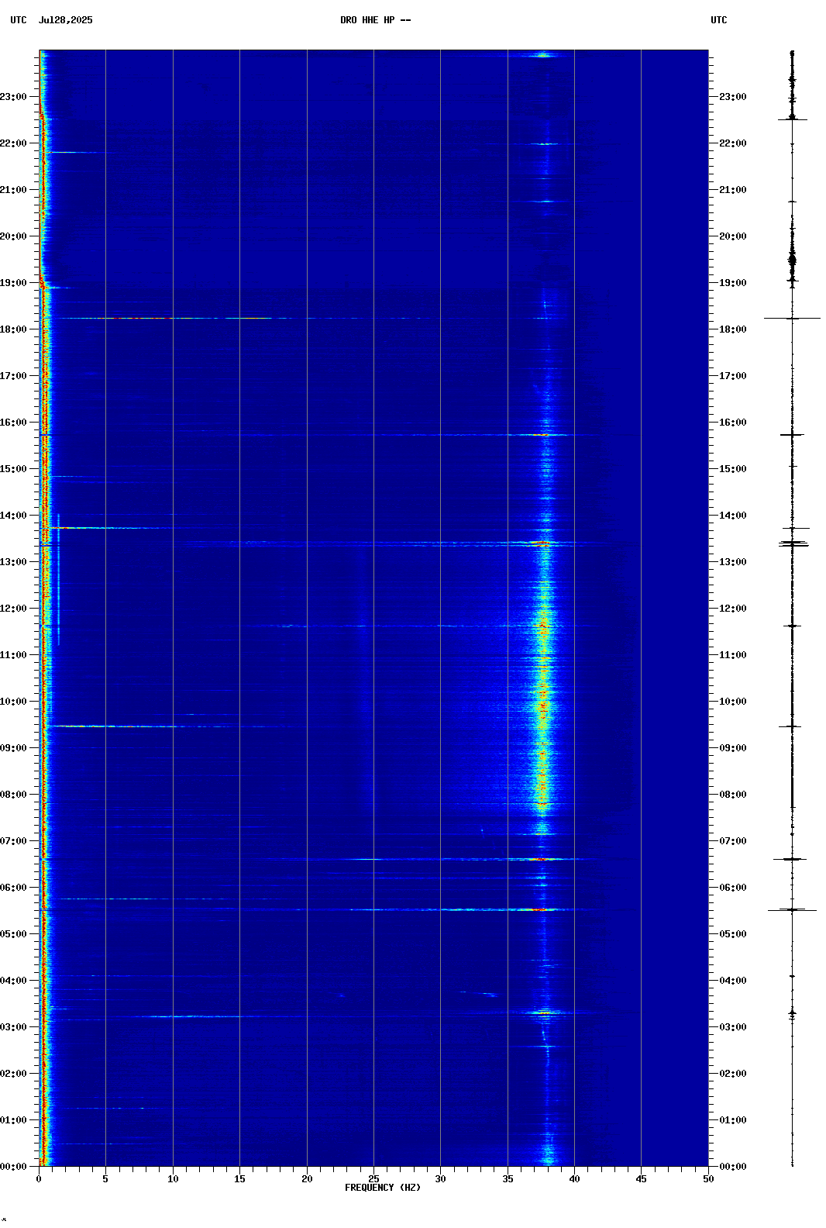This screenshot has width=826, height=1228.
Task: Click 09:00 on the right time axis
Action: point(733,748)
